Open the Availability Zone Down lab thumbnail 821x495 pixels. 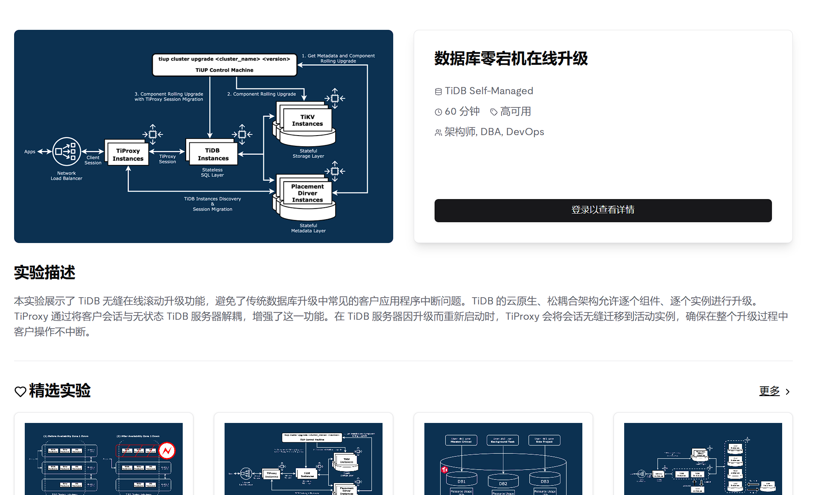104,459
